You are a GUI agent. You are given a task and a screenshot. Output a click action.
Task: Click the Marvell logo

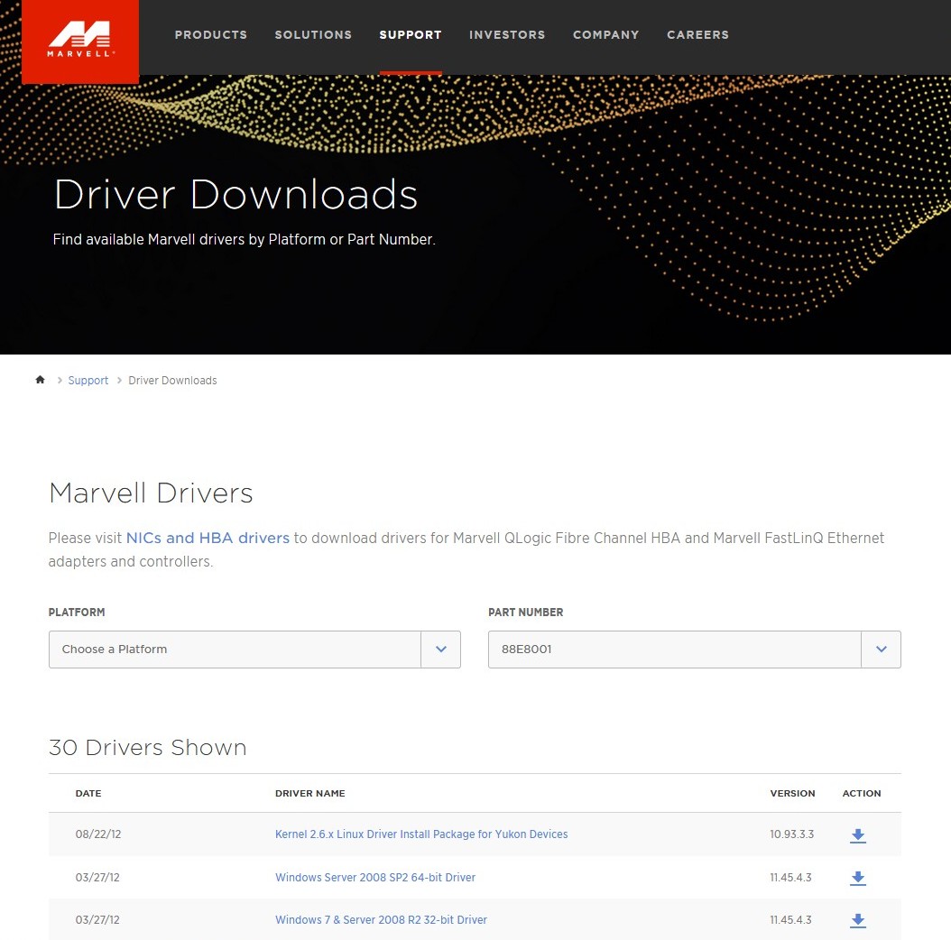point(80,41)
